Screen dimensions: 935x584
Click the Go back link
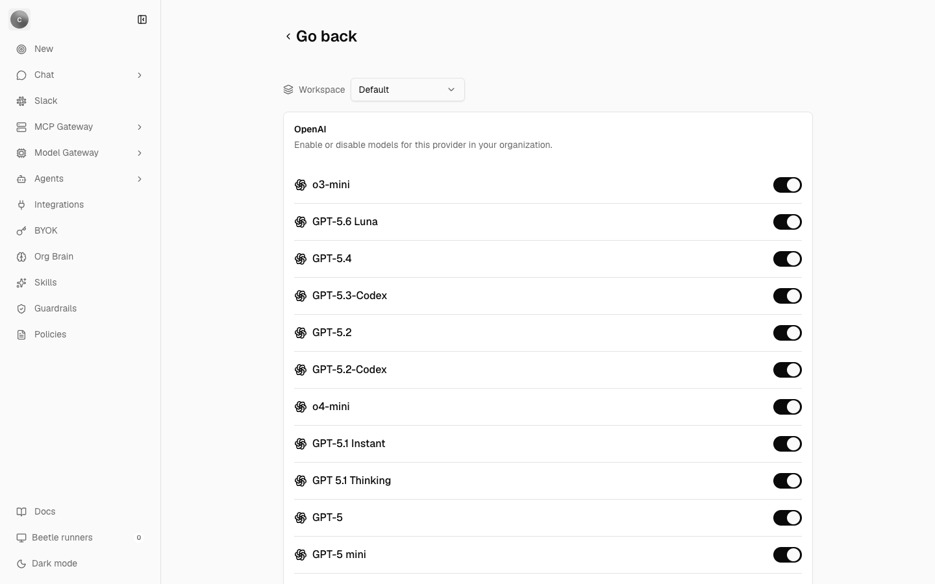(320, 36)
